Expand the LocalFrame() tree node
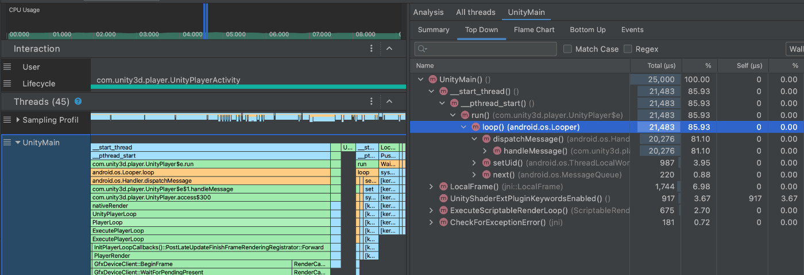 point(431,187)
